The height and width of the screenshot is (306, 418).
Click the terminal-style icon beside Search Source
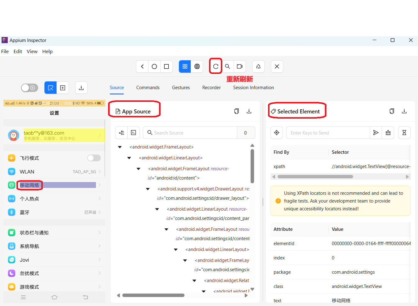click(134, 133)
